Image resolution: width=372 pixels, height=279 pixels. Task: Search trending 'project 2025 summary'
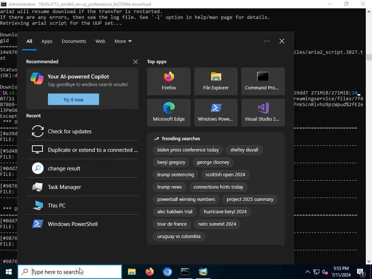point(250,199)
